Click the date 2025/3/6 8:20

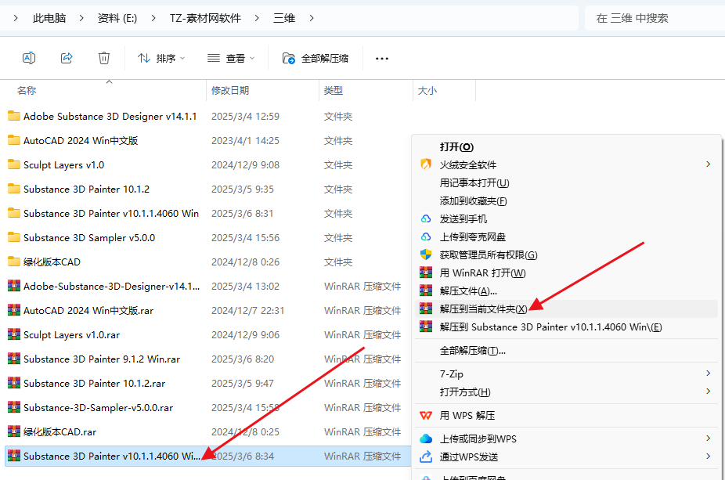(242, 359)
